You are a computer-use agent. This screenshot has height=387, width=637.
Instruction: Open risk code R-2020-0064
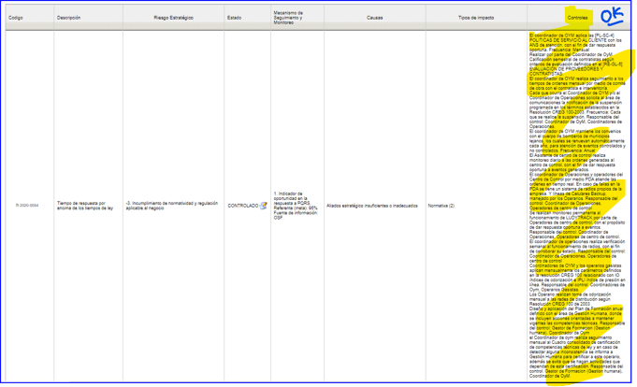(27, 206)
